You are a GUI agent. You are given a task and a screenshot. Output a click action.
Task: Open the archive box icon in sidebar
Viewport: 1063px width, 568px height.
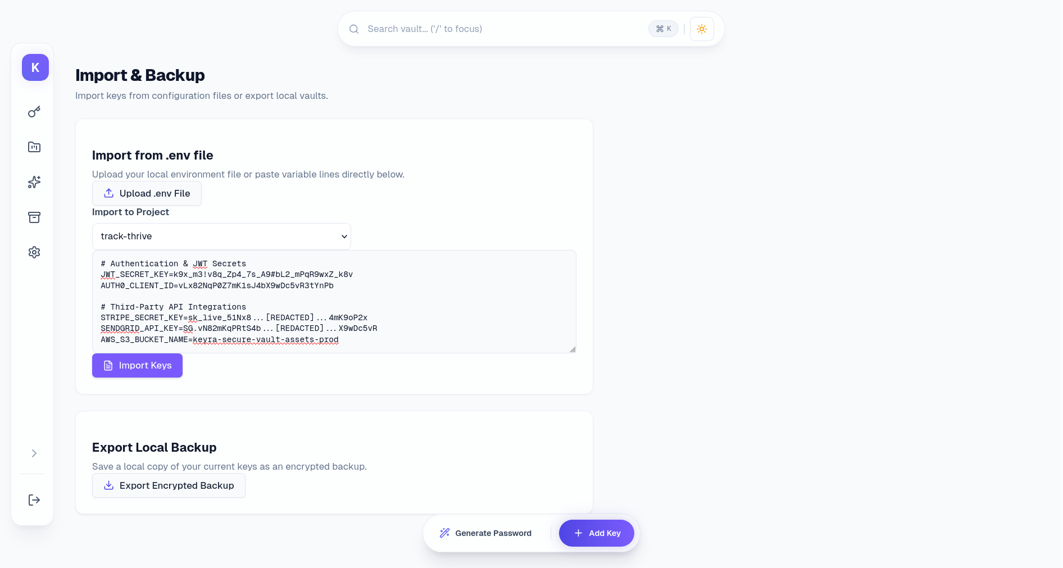34,217
